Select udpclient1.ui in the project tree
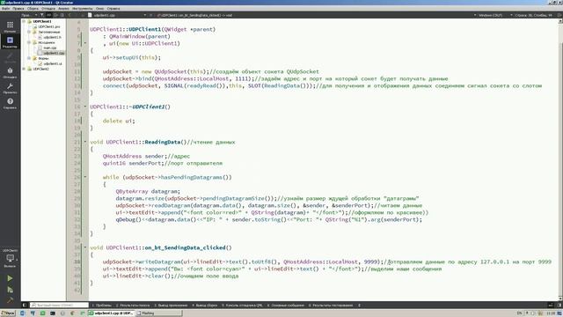This screenshot has height=317, width=563. tap(53, 63)
